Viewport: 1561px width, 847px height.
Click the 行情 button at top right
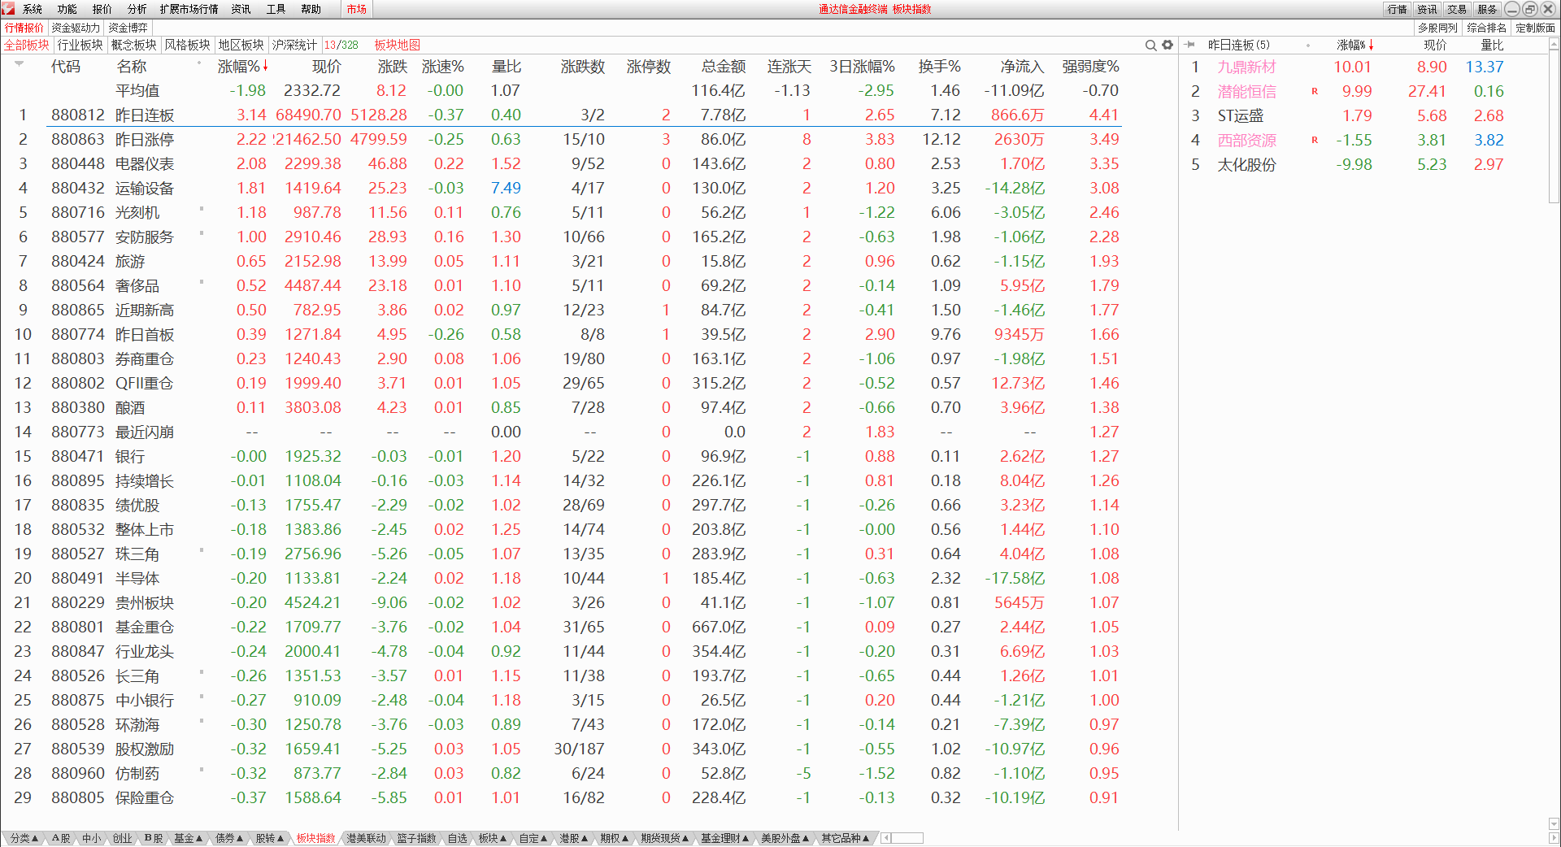(1398, 9)
